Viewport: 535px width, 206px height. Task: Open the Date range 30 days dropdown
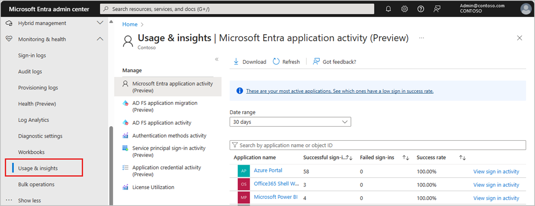[290, 122]
